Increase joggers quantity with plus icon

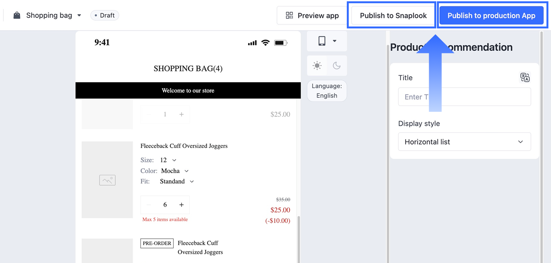[182, 205]
